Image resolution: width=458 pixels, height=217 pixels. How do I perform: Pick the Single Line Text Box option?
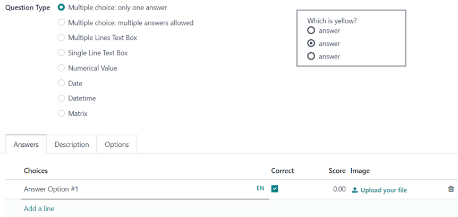(x=62, y=53)
